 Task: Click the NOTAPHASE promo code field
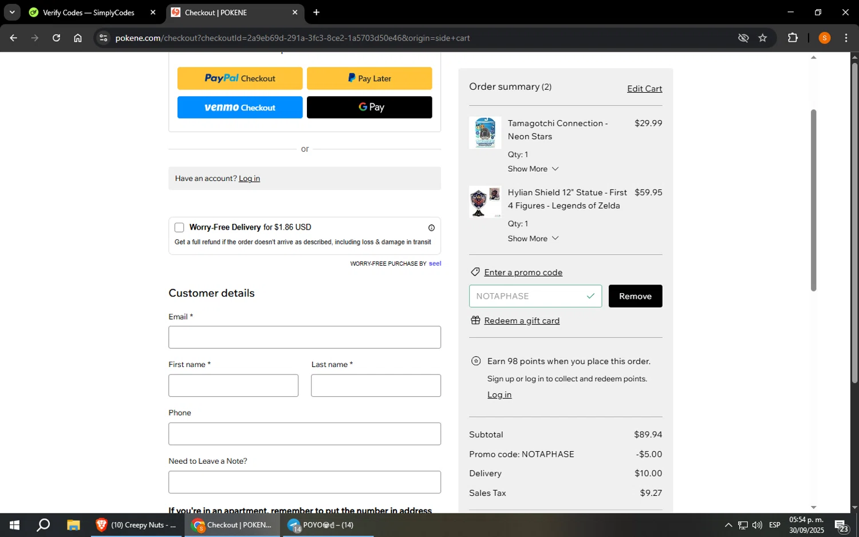click(x=535, y=296)
